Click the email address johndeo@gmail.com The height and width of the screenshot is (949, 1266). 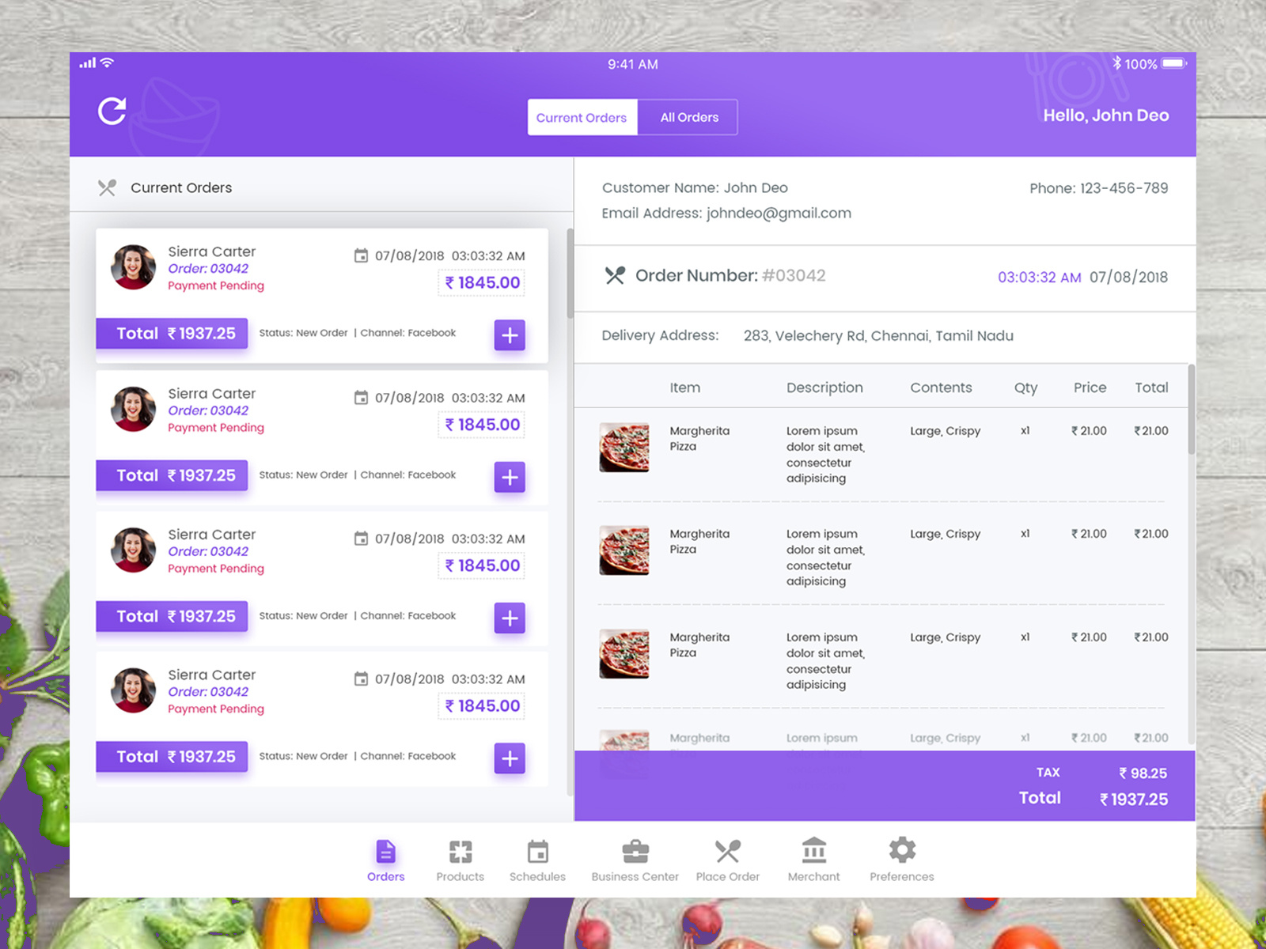[778, 213]
